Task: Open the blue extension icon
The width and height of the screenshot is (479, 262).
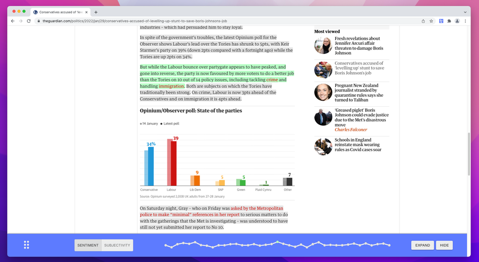Action: pos(441,21)
